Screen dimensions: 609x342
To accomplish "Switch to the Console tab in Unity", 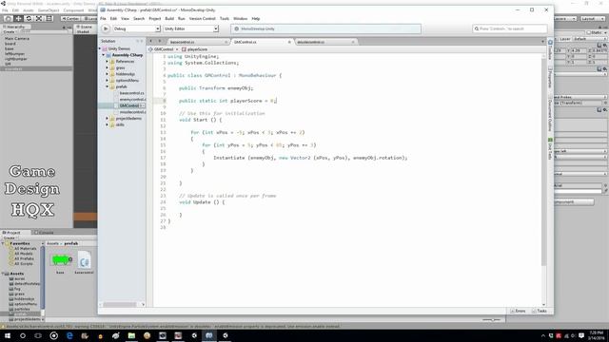I will [x=44, y=232].
